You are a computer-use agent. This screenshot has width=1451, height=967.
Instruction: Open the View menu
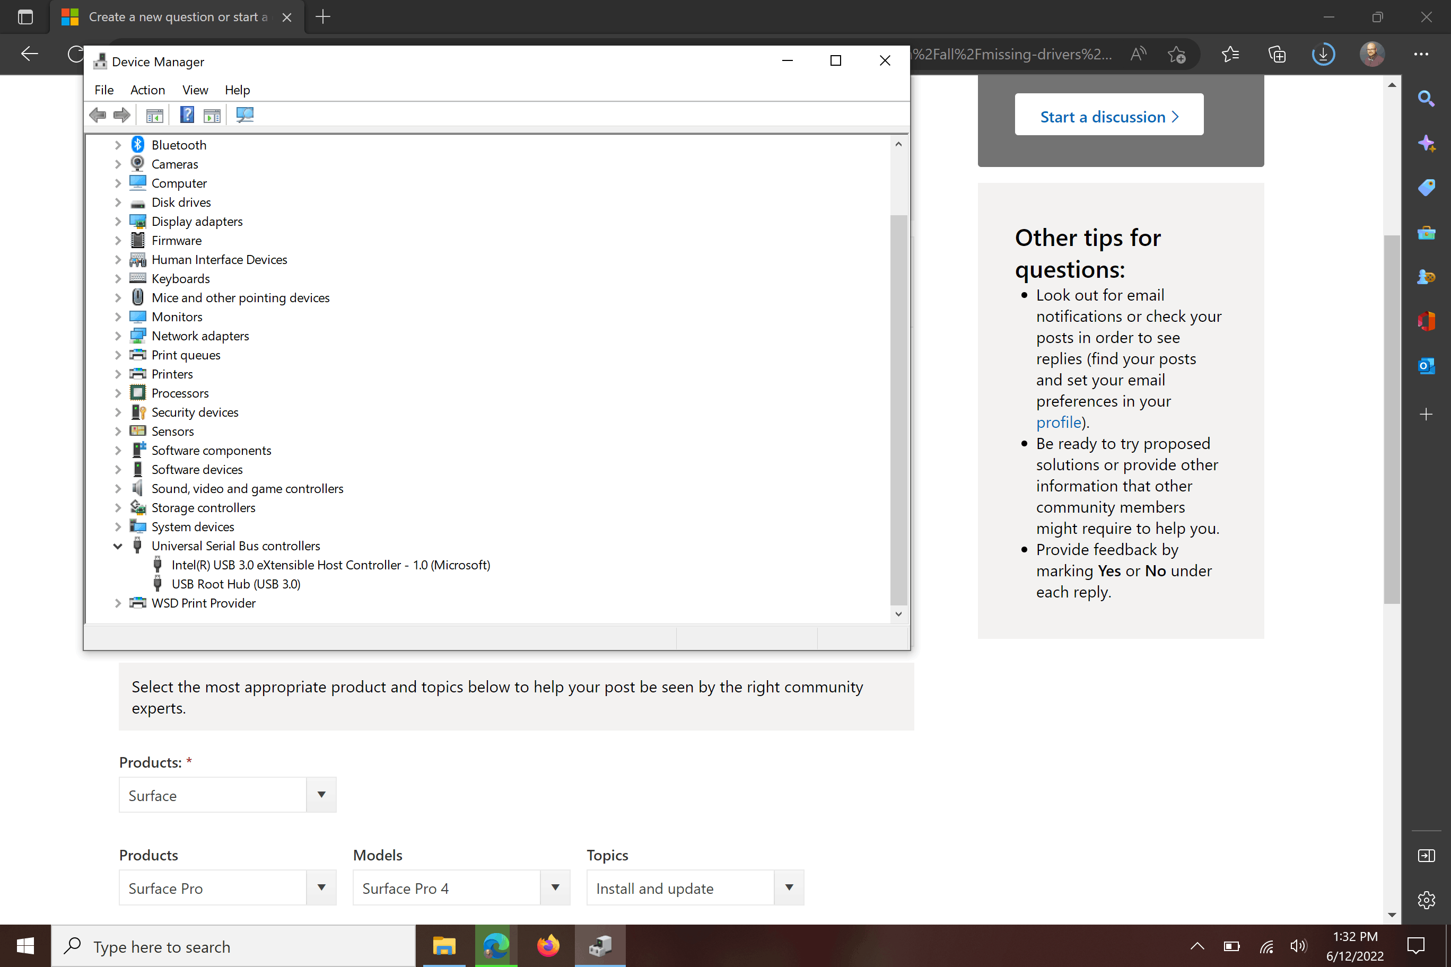pyautogui.click(x=195, y=90)
